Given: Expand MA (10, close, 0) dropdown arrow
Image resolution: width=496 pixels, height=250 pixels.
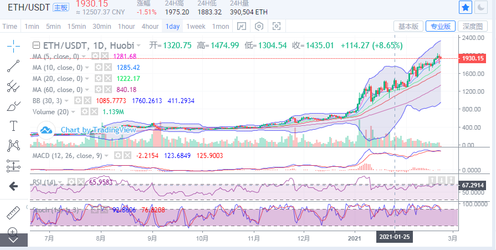Looking at the screenshot, I should click(88, 68).
